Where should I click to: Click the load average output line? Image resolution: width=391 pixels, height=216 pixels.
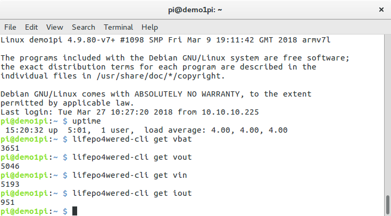[x=146, y=130]
